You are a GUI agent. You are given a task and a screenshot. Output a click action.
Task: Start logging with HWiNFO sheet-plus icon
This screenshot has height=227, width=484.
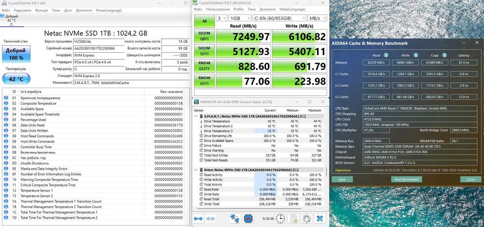(293, 219)
